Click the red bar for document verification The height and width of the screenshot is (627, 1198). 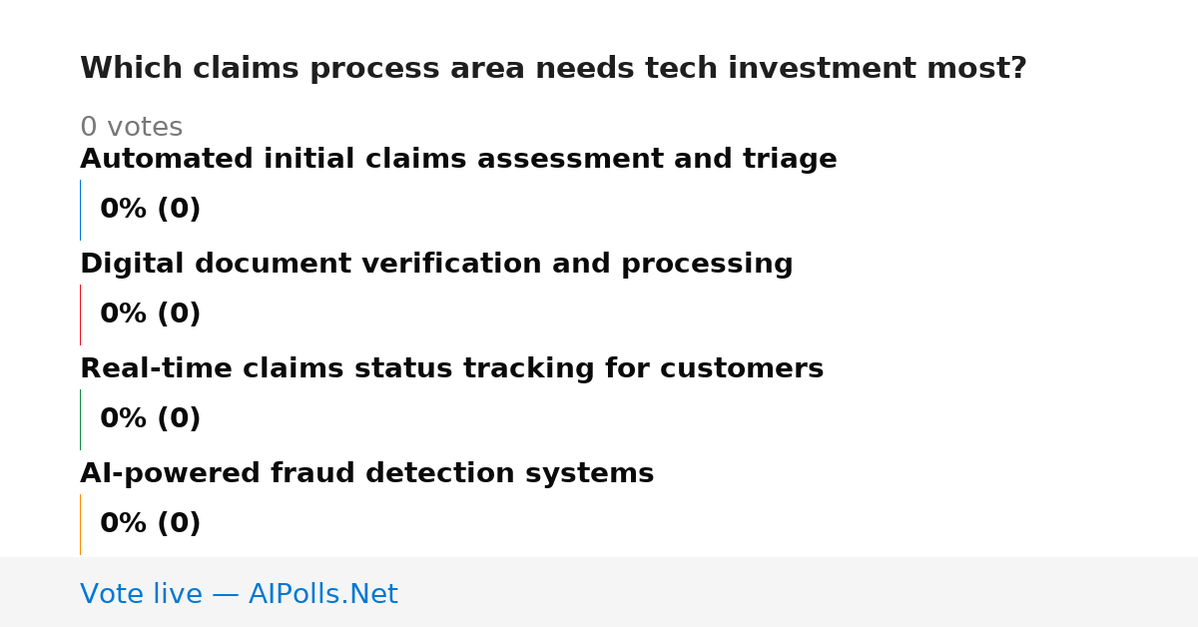(81, 314)
